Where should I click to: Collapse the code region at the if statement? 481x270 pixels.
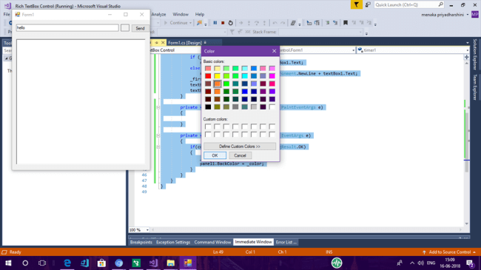click(158, 146)
